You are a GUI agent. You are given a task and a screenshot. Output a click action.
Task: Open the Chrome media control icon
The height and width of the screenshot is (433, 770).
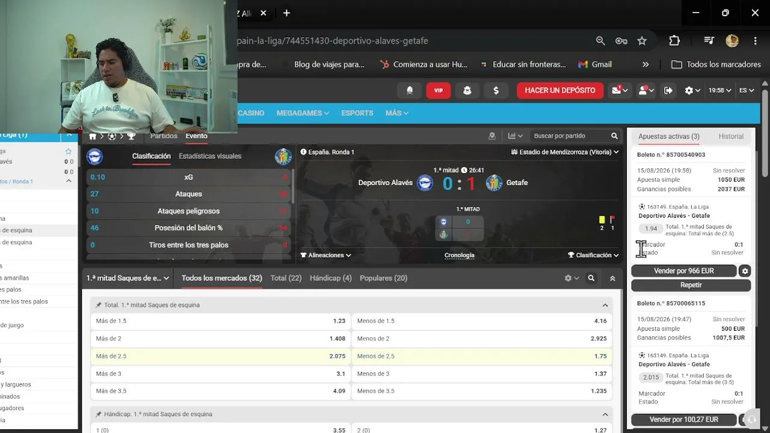(709, 41)
